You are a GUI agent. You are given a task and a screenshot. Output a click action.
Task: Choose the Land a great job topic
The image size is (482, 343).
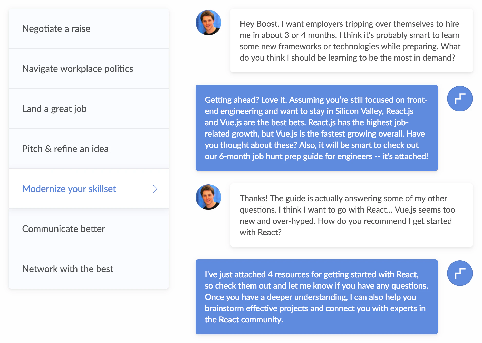(54, 109)
